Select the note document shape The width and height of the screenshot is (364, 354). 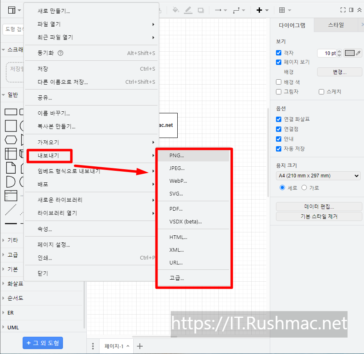click(11, 168)
